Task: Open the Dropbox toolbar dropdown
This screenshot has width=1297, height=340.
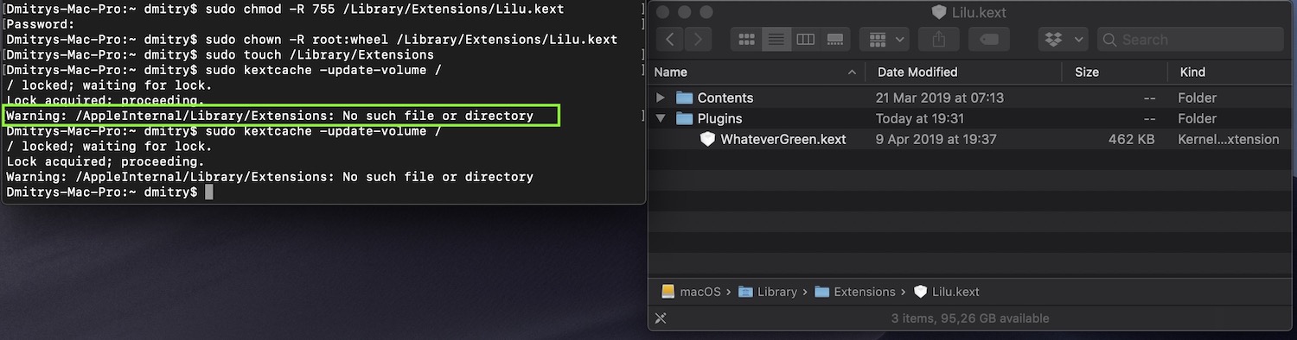Action: (x=1063, y=40)
